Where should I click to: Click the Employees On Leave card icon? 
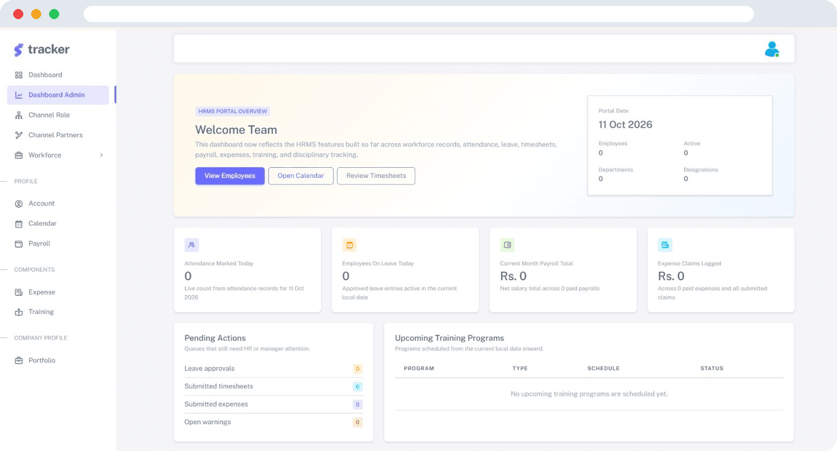pos(349,245)
